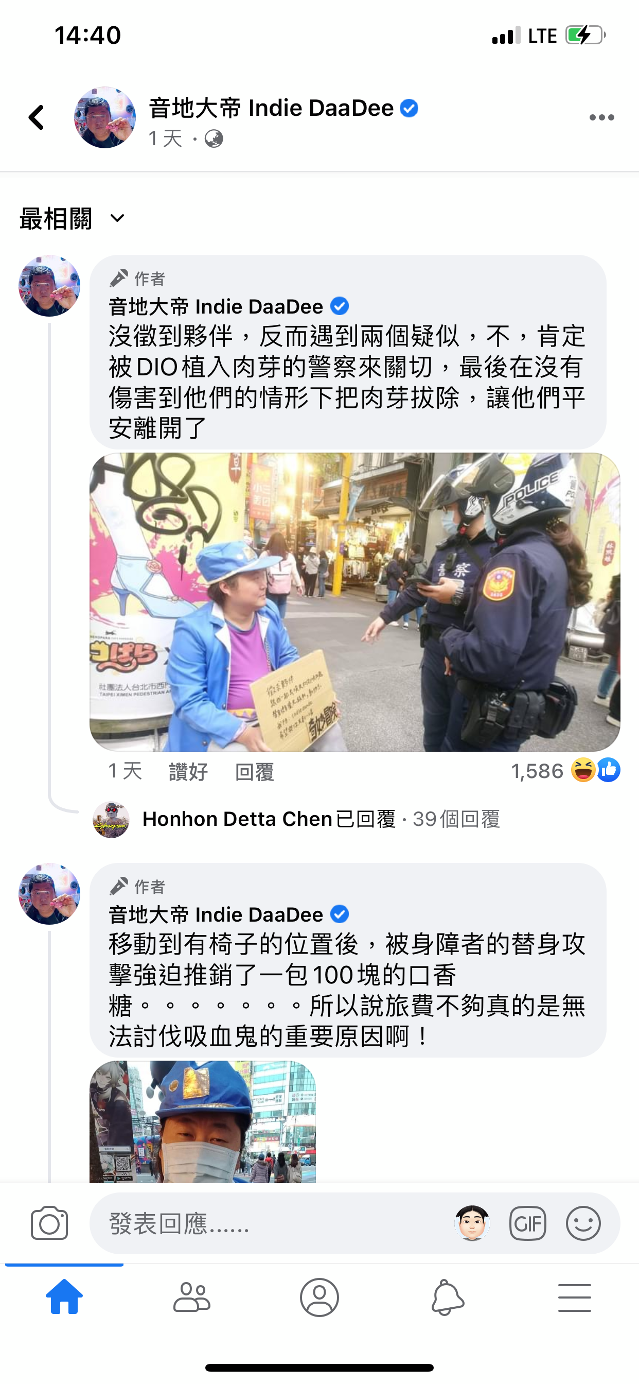Open the police encounter photo

[x=354, y=602]
